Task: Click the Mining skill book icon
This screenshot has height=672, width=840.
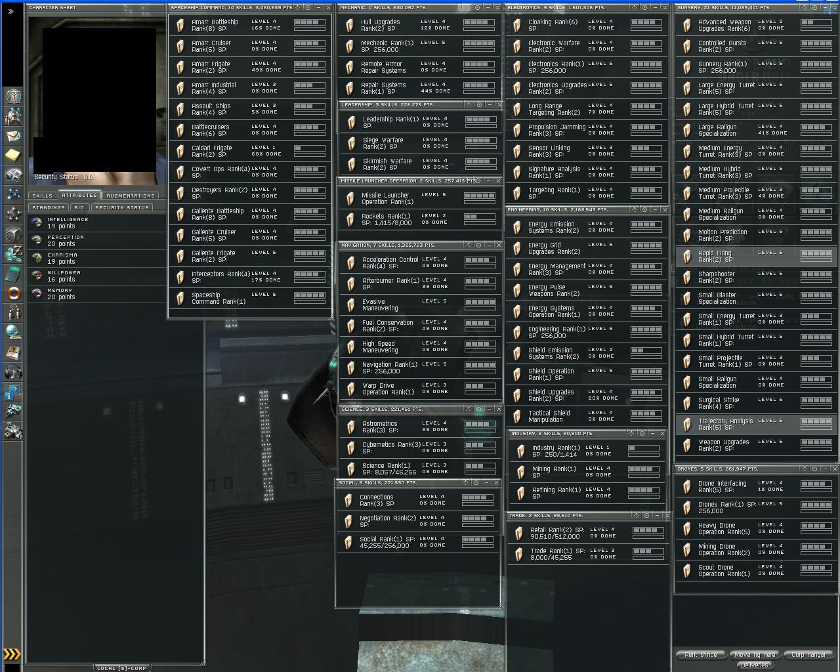Action: 521,472
